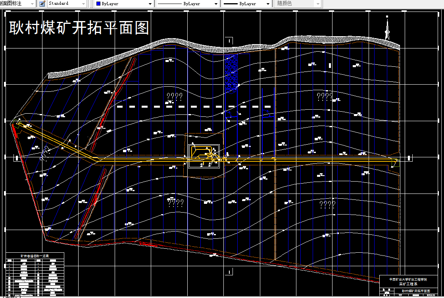This screenshot has width=444, height=298.
Task: Select the north arrow symbol top right
Action: pos(387,28)
